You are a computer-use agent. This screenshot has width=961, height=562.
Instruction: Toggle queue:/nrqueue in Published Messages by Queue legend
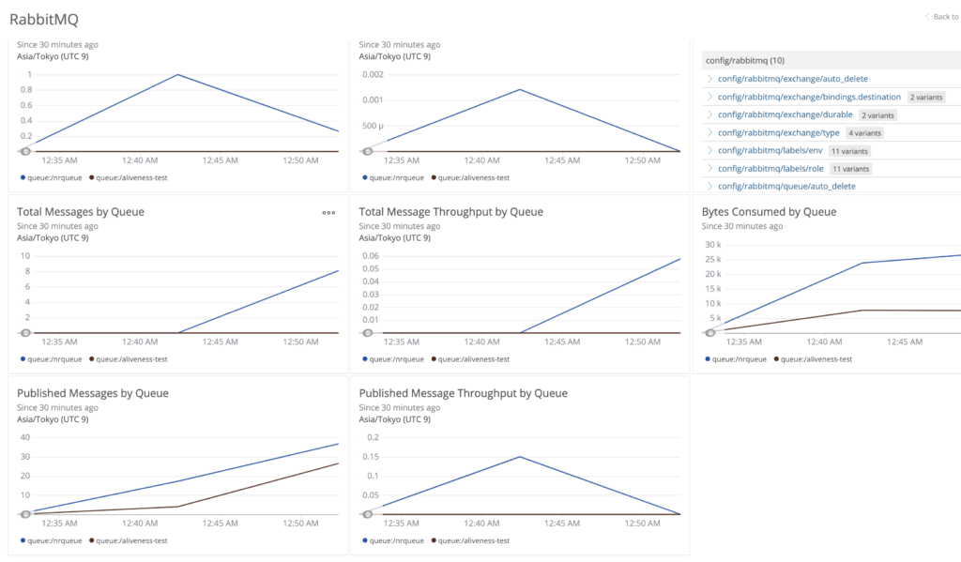pos(51,540)
